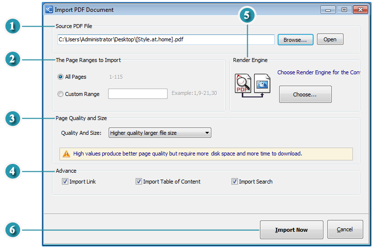Disable the Import Search checkbox
Viewport: 375px width, 248px height.
point(234,182)
